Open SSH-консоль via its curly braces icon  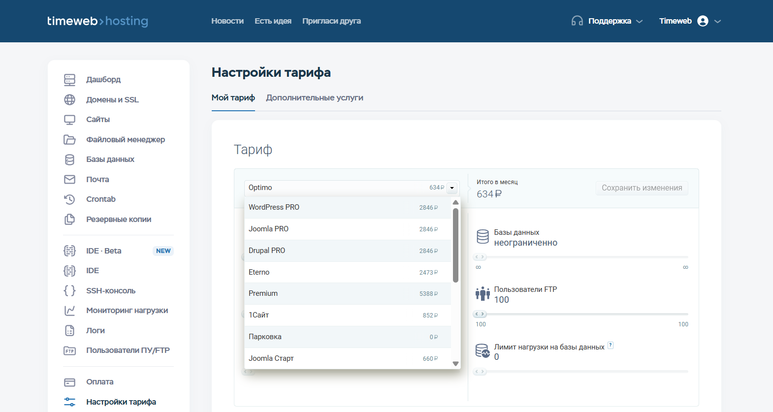coord(70,291)
